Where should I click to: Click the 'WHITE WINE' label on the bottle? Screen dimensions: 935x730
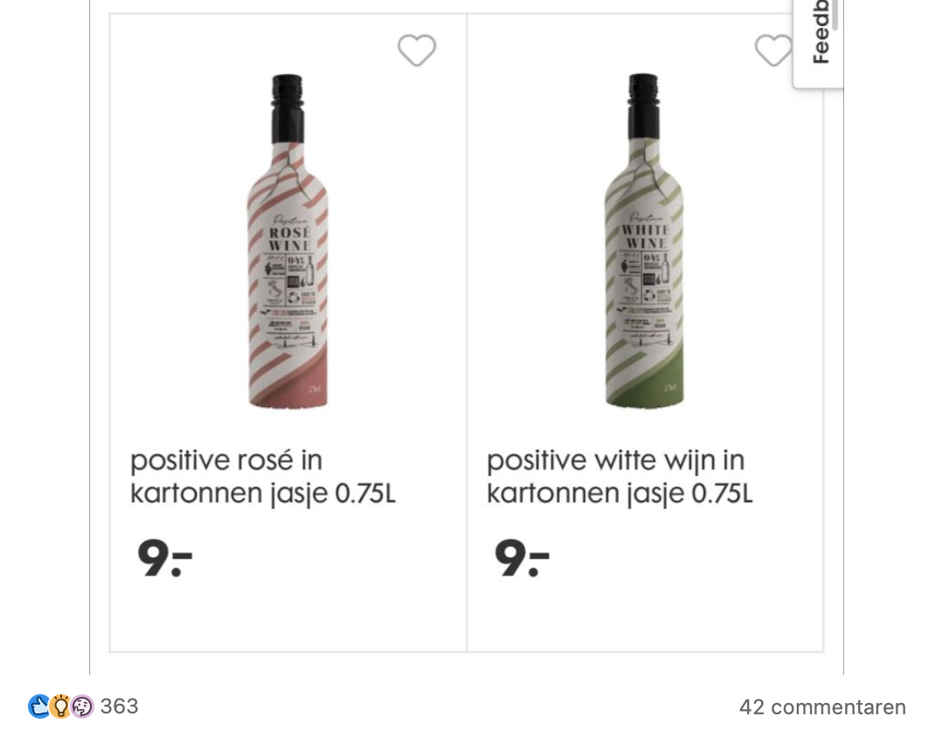(x=646, y=236)
